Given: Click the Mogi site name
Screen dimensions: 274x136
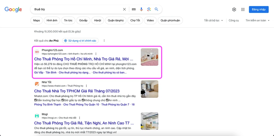Looking at the screenshot, I should [x=45, y=114].
